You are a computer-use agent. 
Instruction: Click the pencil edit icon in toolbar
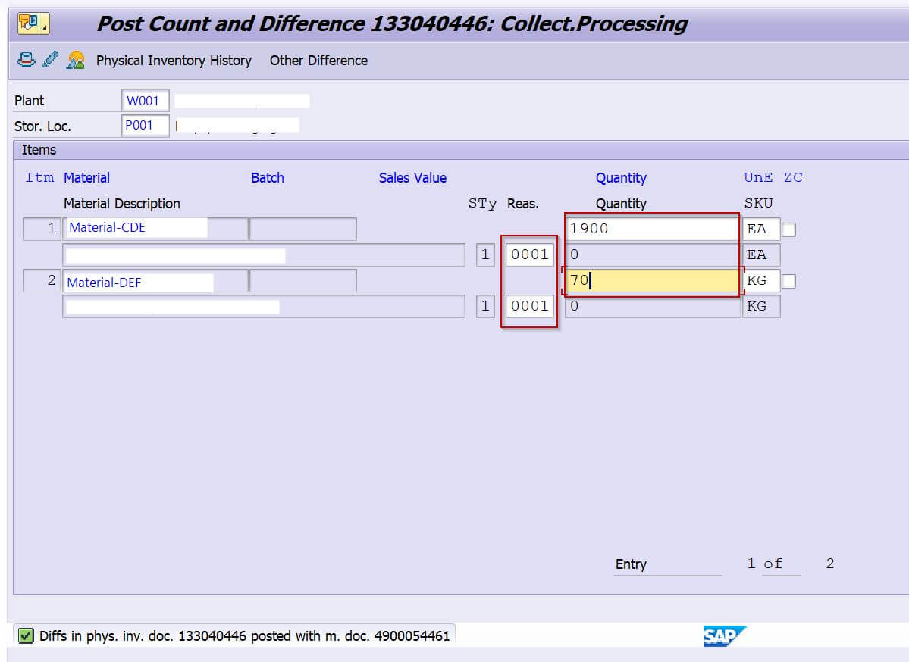(x=51, y=60)
